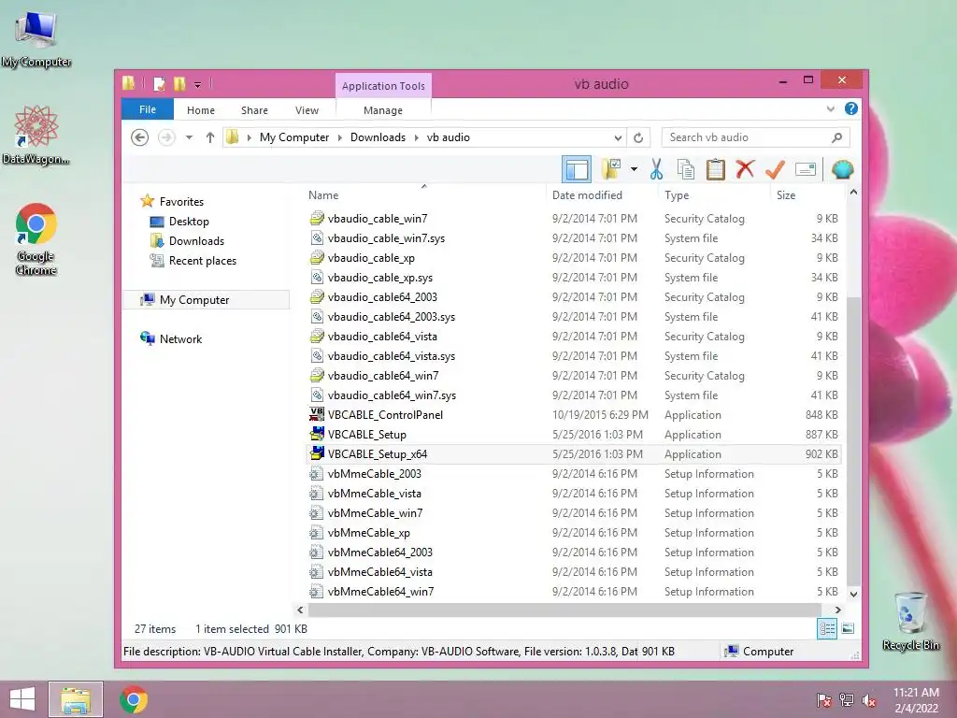Click the muted volume tray icon
This screenshot has width=957, height=718.
tap(868, 700)
